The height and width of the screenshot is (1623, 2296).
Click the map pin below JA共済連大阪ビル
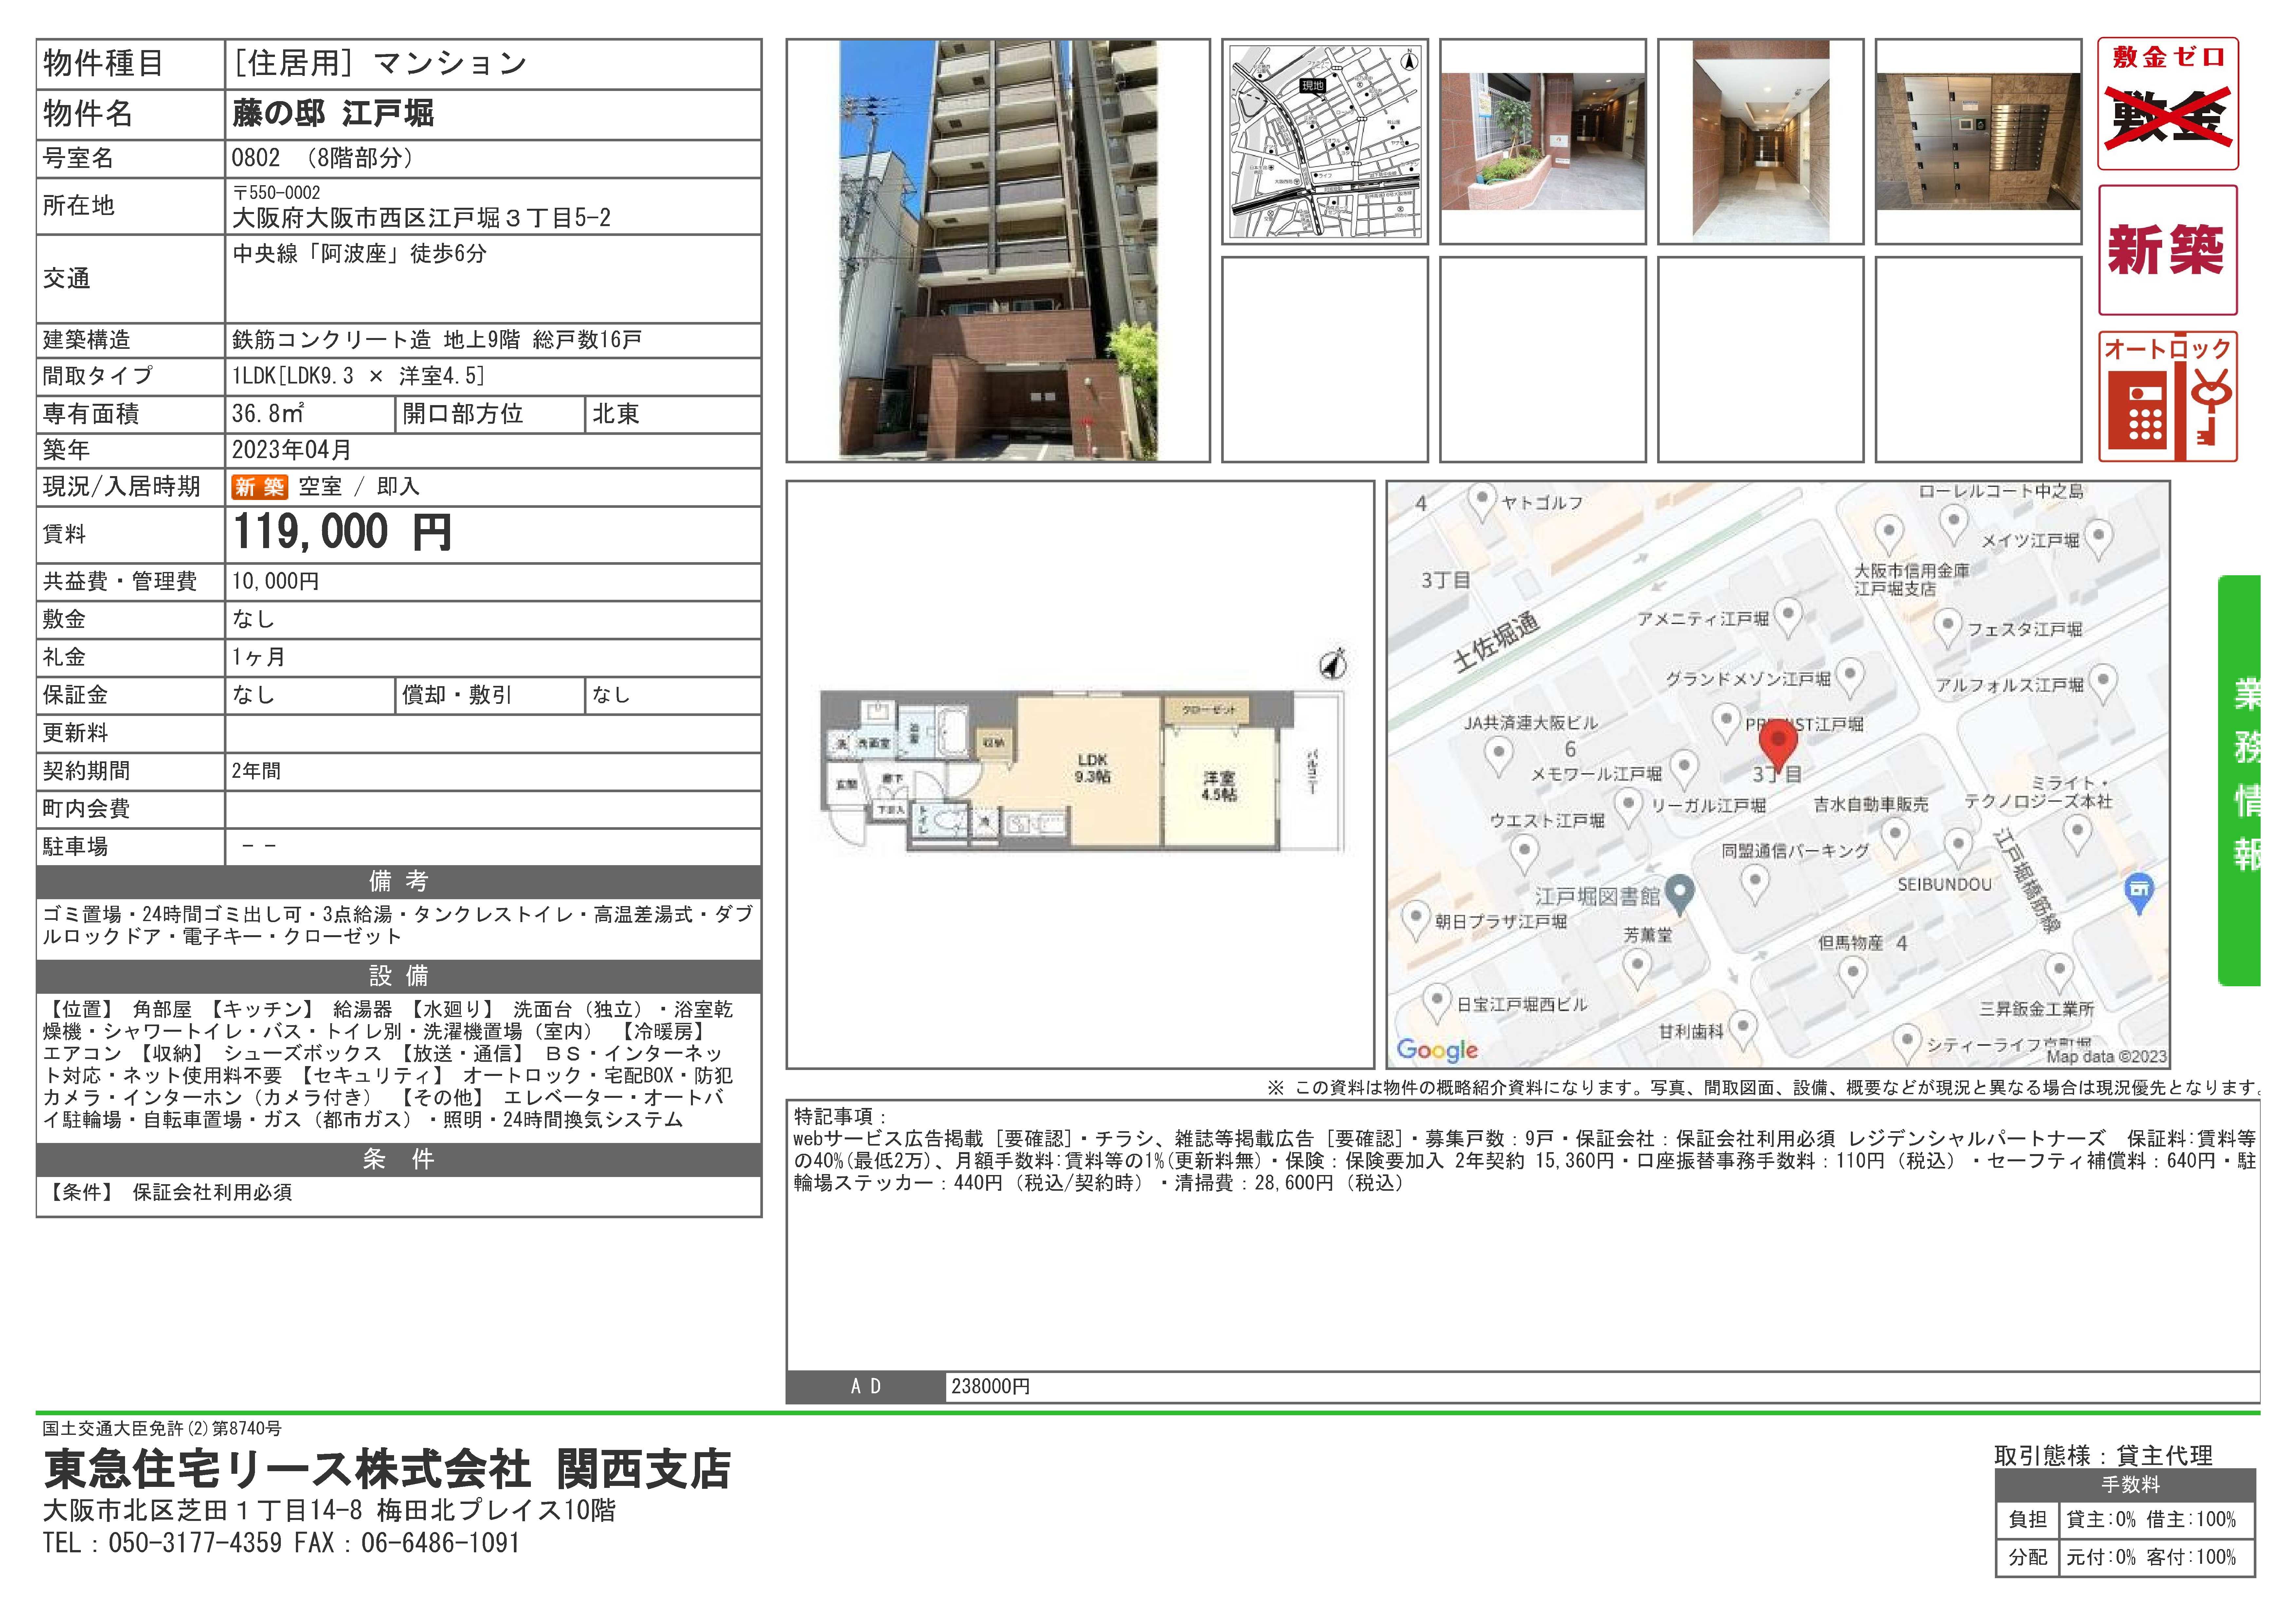1498,757
